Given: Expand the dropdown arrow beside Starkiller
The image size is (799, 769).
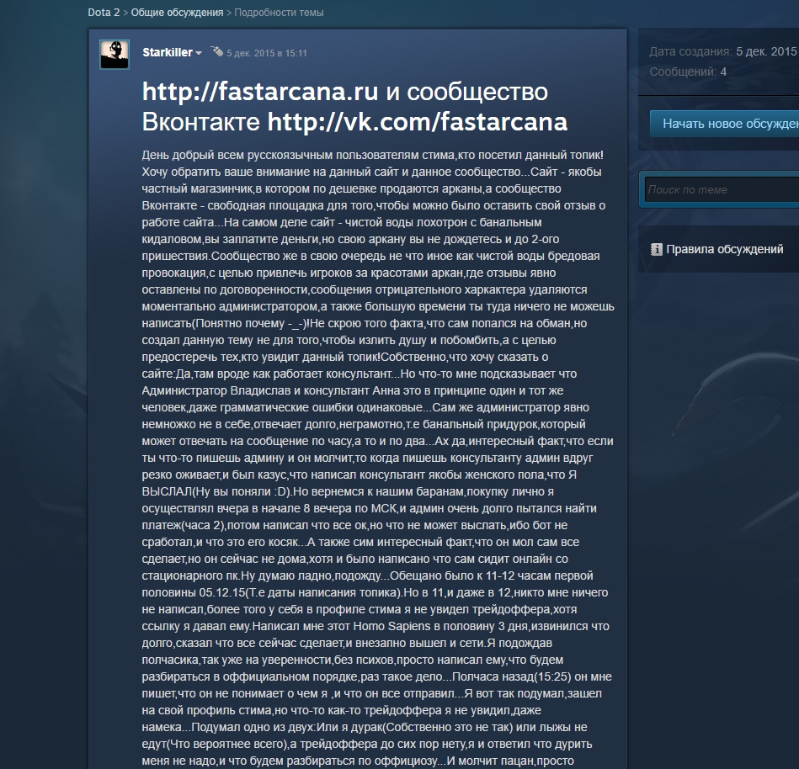Looking at the screenshot, I should (x=199, y=53).
